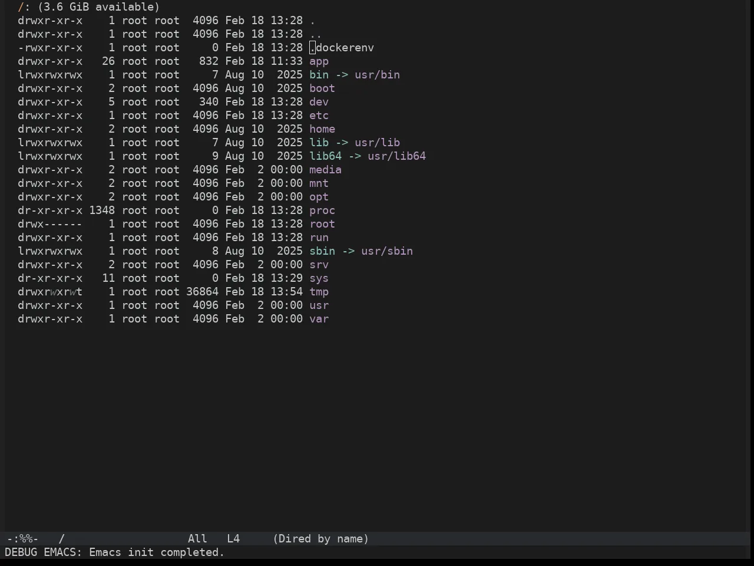Click the current directory '.' entry
754x566 pixels.
pos(312,21)
